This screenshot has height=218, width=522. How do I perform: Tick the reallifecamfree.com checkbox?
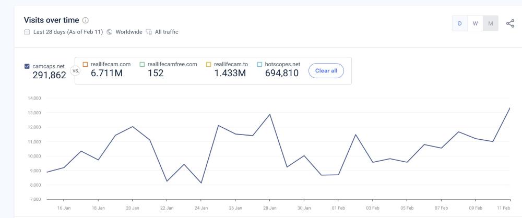[x=142, y=64]
